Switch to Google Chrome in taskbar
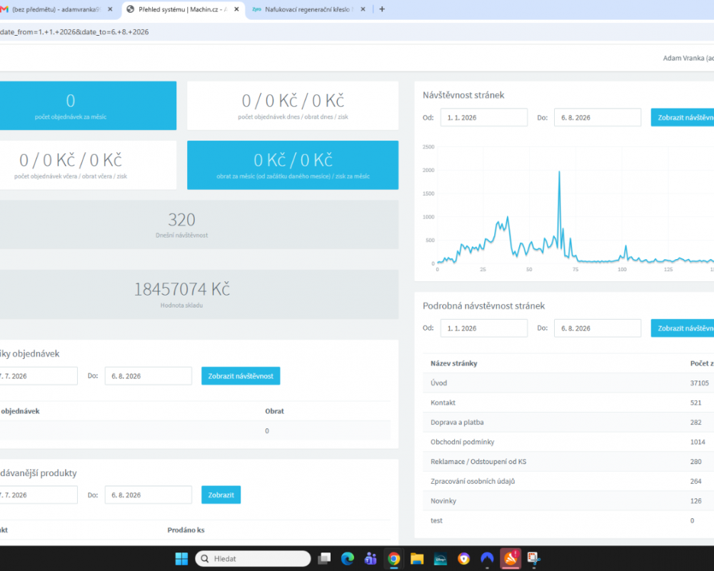714x571 pixels. point(394,558)
